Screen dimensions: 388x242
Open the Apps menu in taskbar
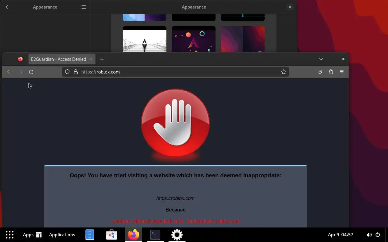32,234
